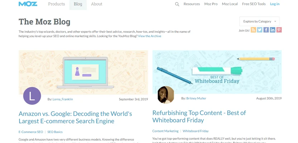This screenshot has height=143, width=298.
Task: Go to Moz Pro
Action: [x=211, y=4]
